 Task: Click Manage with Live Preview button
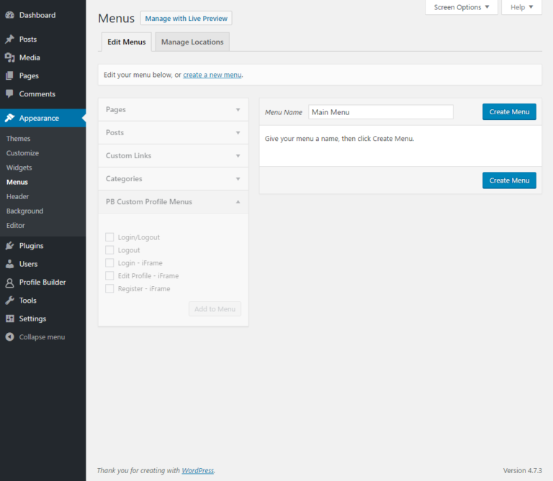click(186, 19)
